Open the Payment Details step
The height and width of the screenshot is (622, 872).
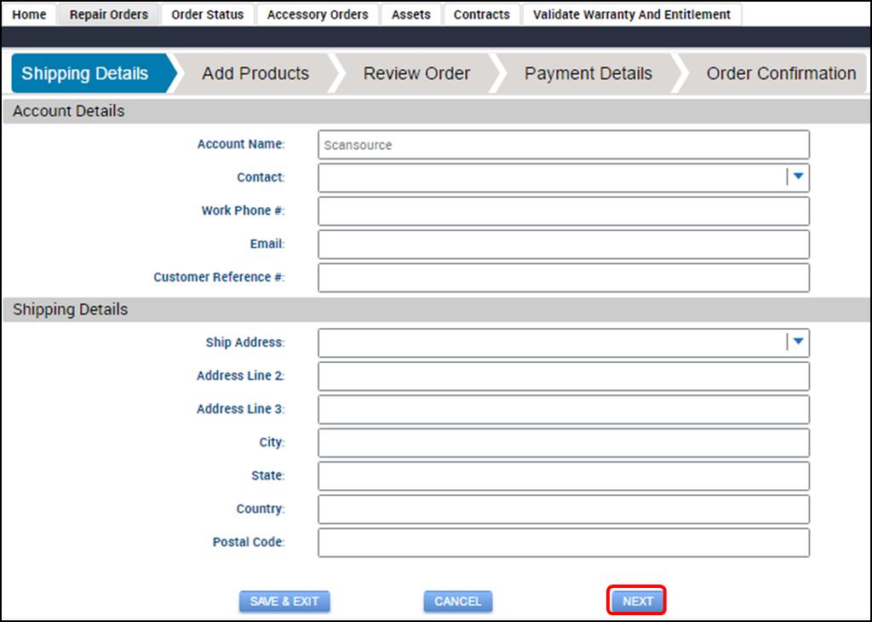point(588,73)
